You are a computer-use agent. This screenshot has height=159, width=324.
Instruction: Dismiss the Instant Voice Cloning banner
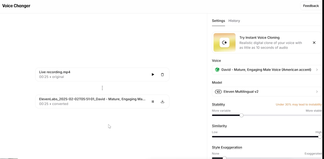[314, 43]
